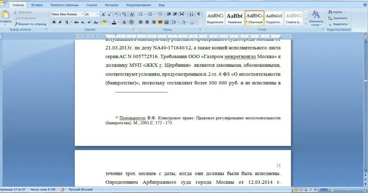368x193 pixels.
Task: Shrink font size with A-down icon
Action: (x=109, y=14)
